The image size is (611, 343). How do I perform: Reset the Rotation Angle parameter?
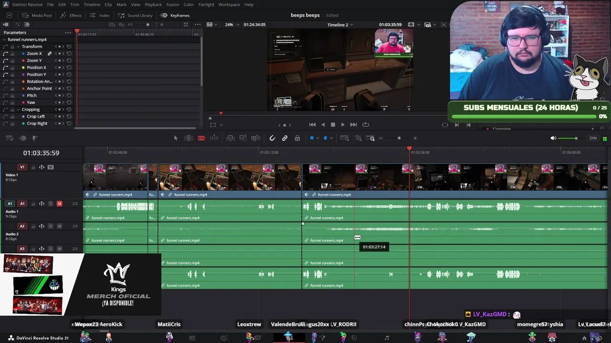coord(69,81)
